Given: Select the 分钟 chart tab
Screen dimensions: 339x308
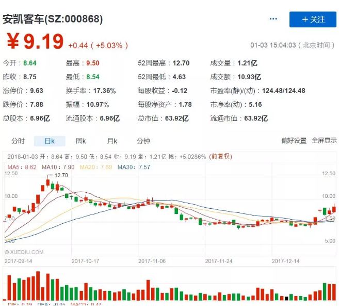Looking at the screenshot, I should click(x=143, y=141).
